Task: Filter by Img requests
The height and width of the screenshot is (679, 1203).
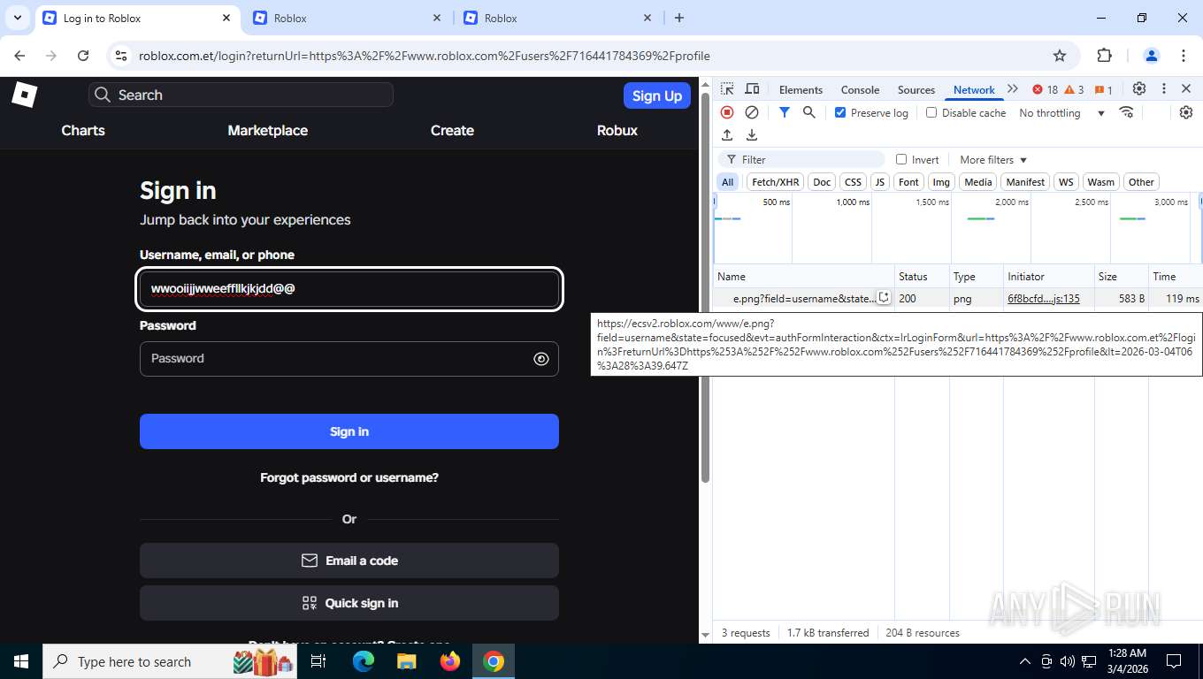Action: pos(941,182)
